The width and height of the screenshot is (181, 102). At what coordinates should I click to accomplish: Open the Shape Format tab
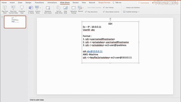tap(104, 3)
